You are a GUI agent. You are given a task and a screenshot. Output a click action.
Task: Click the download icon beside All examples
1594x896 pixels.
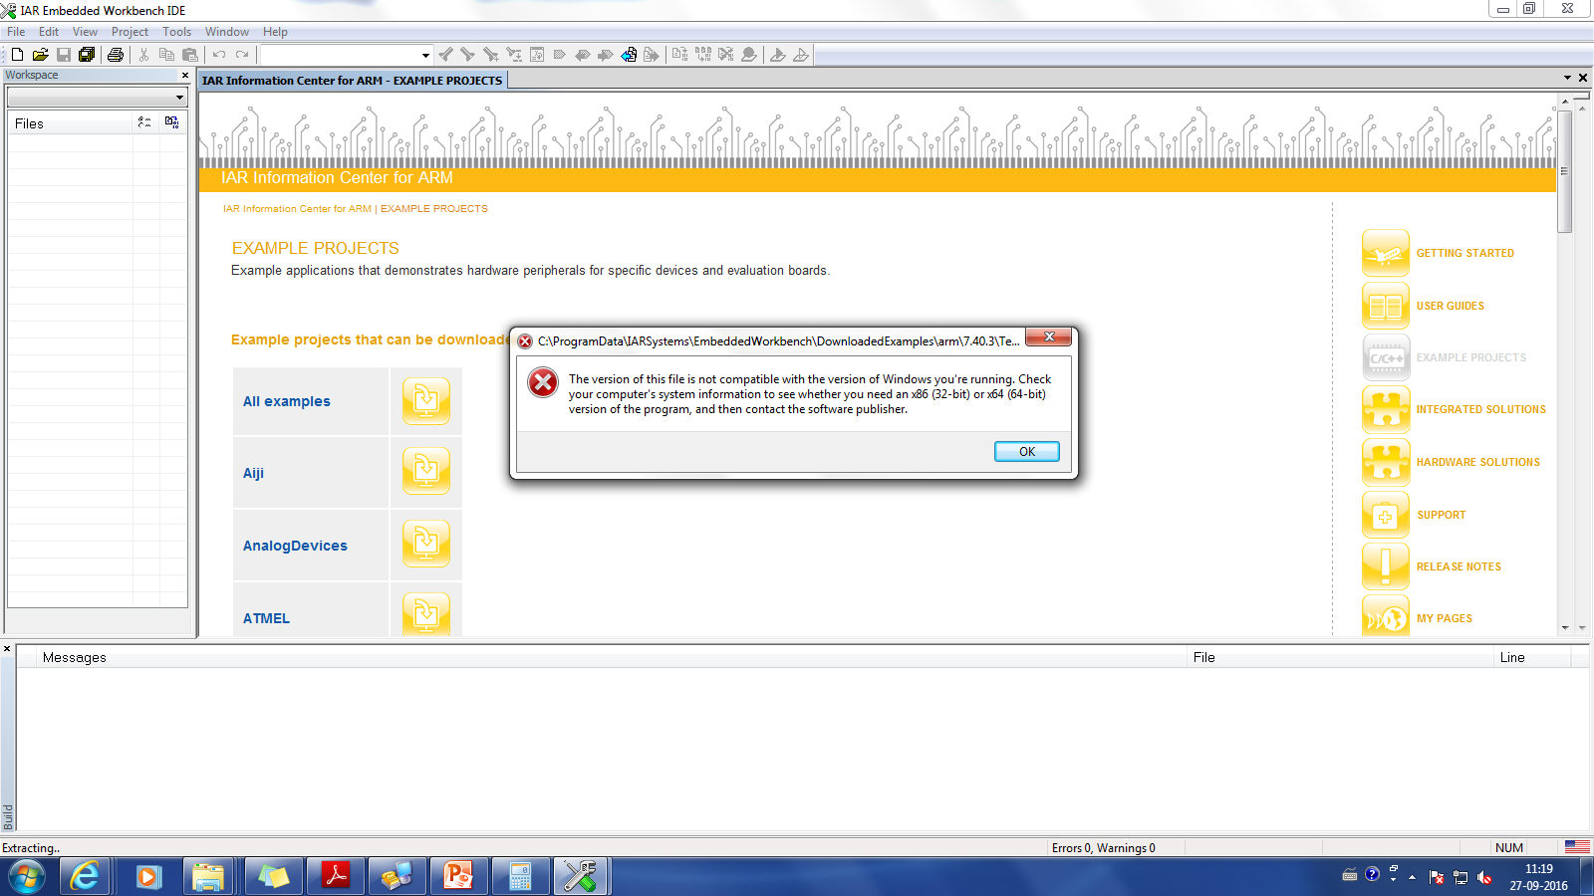[425, 400]
